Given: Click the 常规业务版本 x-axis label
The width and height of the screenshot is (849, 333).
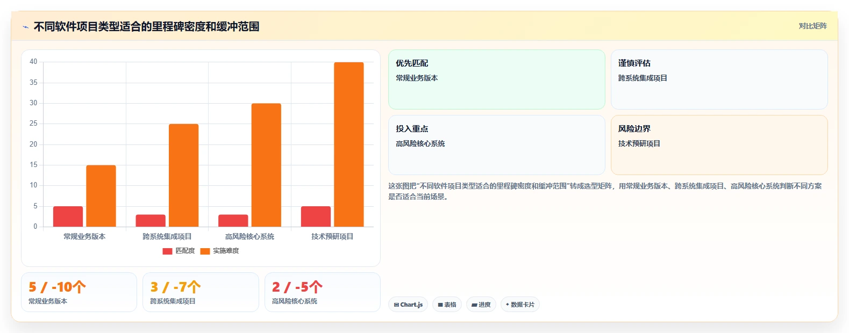Looking at the screenshot, I should (x=84, y=236).
